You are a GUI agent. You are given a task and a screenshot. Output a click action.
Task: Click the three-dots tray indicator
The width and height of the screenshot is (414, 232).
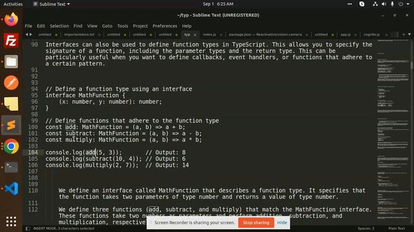pyautogui.click(x=349, y=4)
